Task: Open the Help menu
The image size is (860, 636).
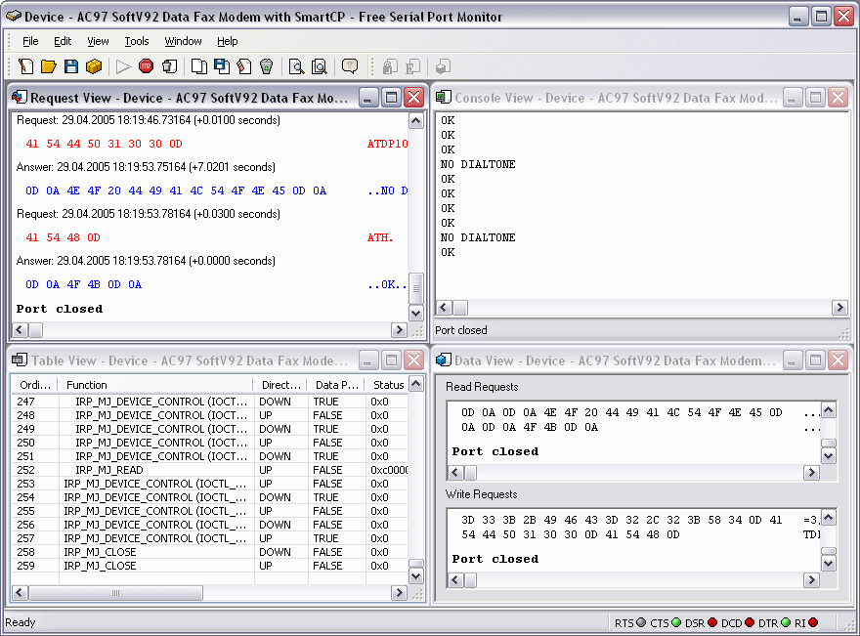Action: [x=227, y=41]
